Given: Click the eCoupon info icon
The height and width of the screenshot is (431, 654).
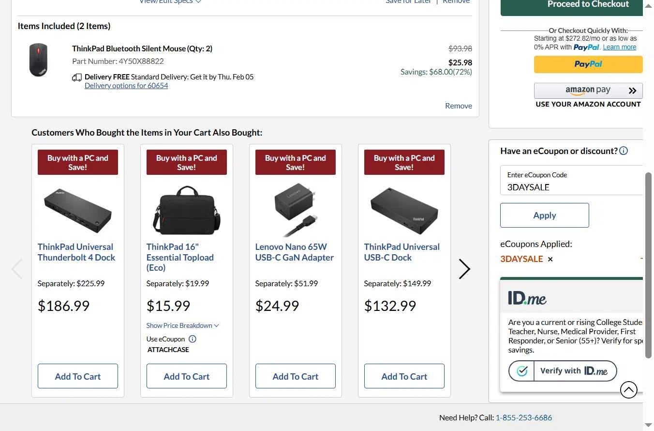Looking at the screenshot, I should (624, 151).
